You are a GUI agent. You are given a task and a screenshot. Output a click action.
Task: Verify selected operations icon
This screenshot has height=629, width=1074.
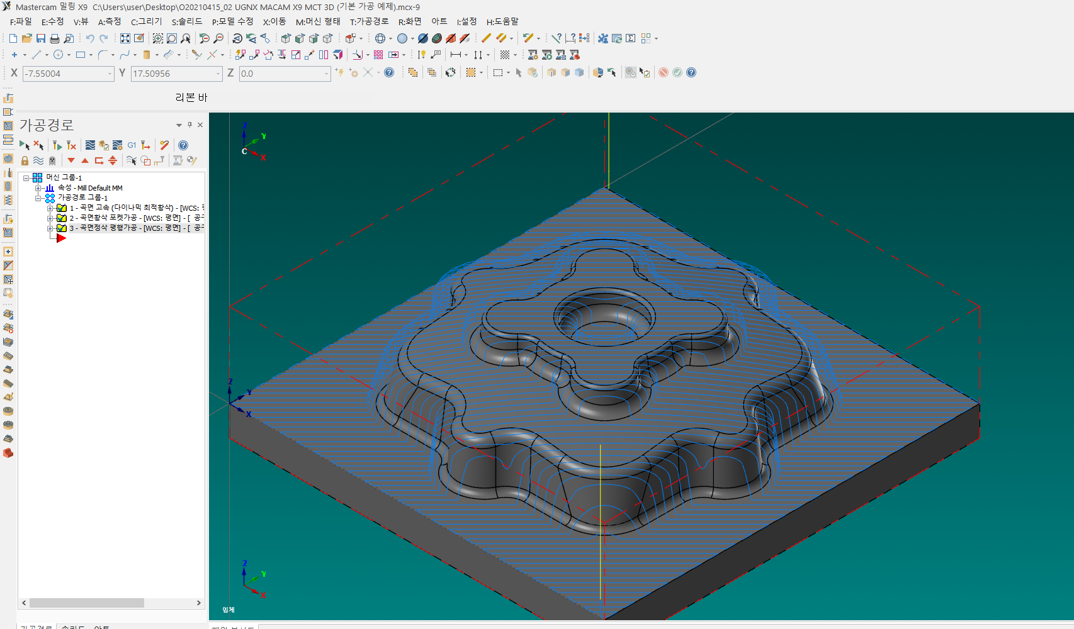tap(104, 145)
